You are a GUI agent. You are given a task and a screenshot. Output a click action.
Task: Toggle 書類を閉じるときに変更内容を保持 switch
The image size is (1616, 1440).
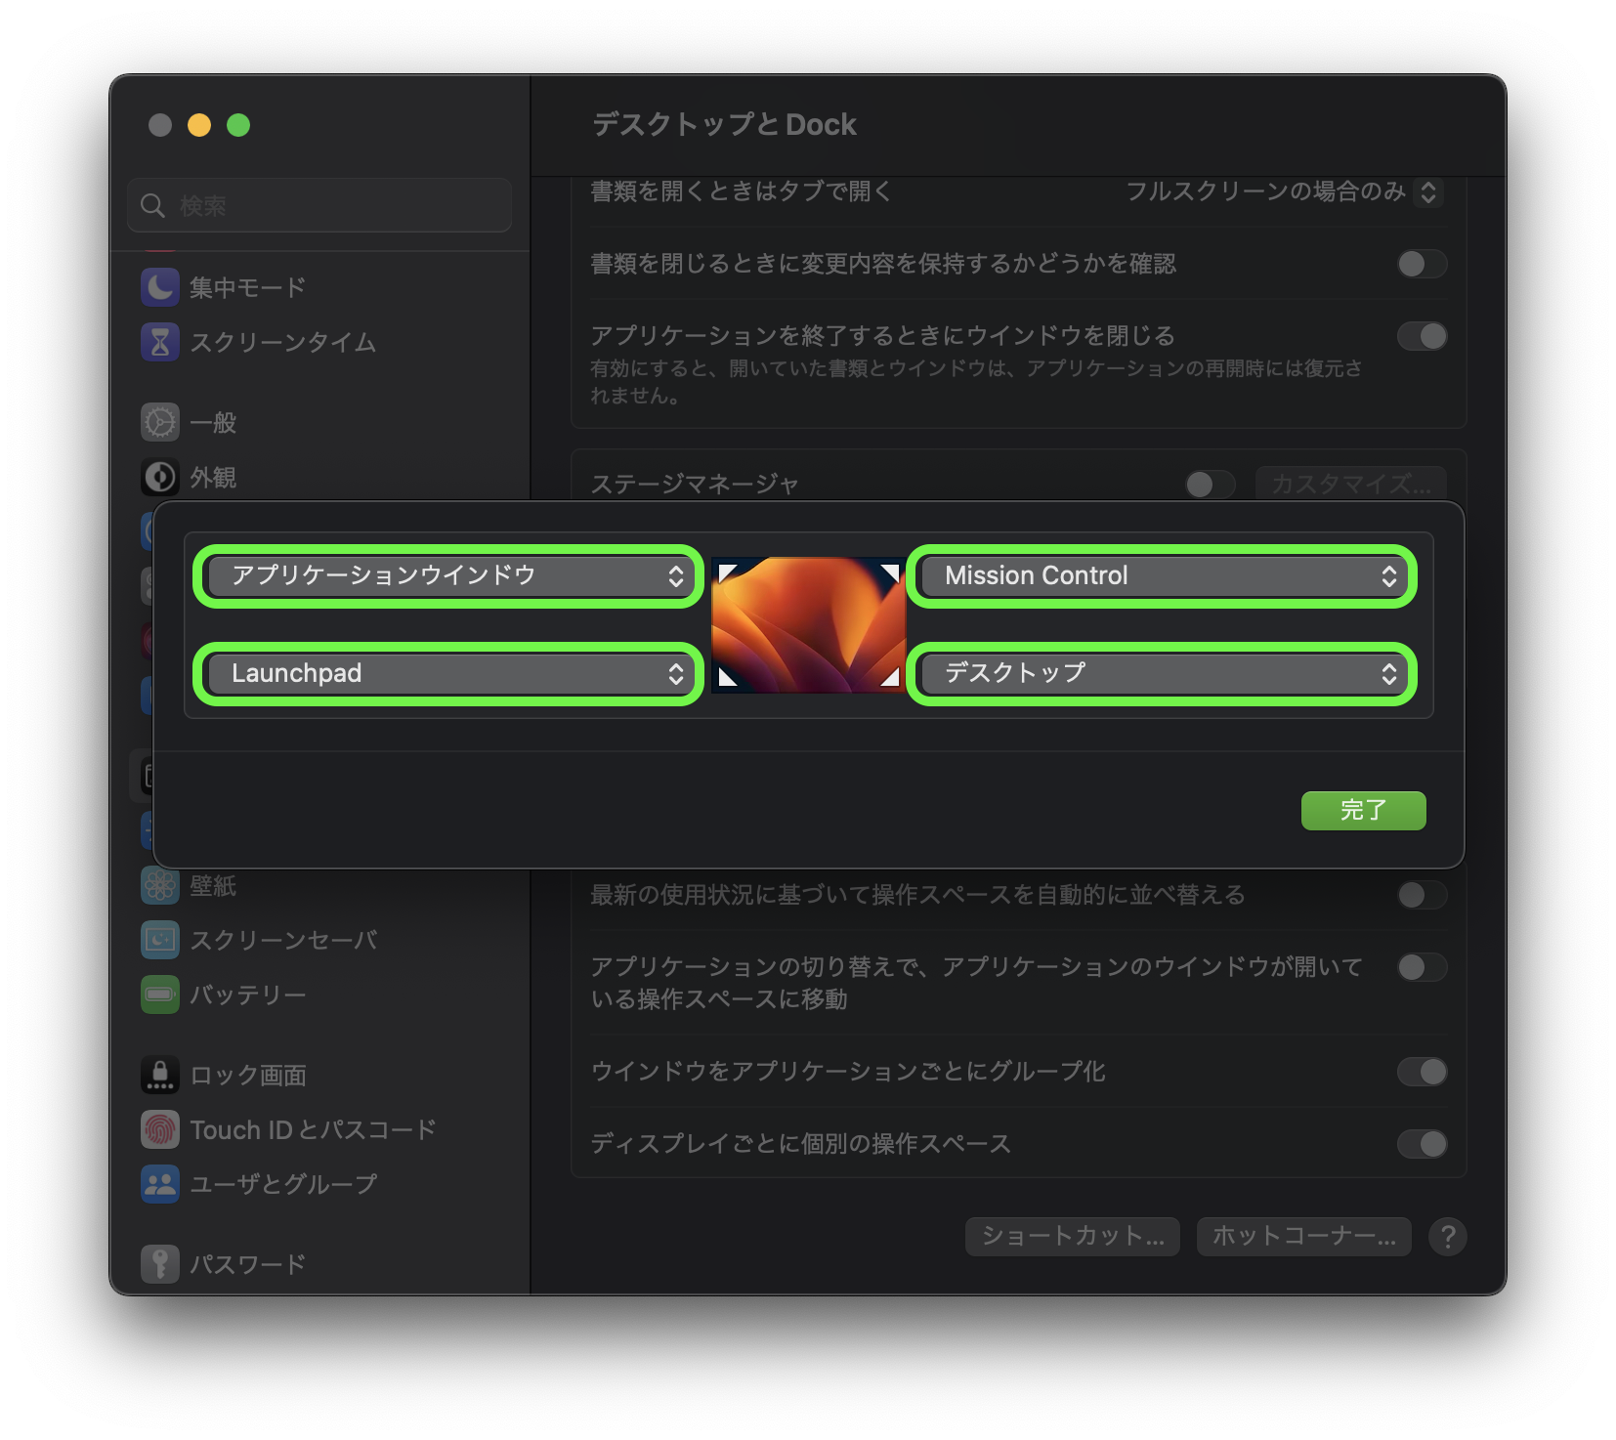[1422, 264]
